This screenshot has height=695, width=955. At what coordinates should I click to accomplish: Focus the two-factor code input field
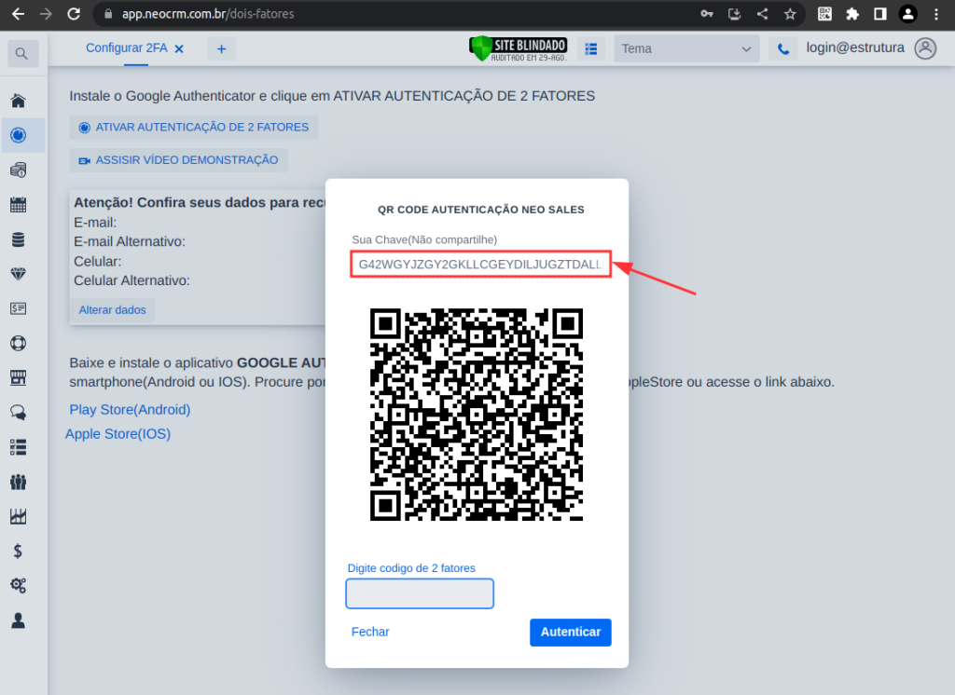click(420, 593)
